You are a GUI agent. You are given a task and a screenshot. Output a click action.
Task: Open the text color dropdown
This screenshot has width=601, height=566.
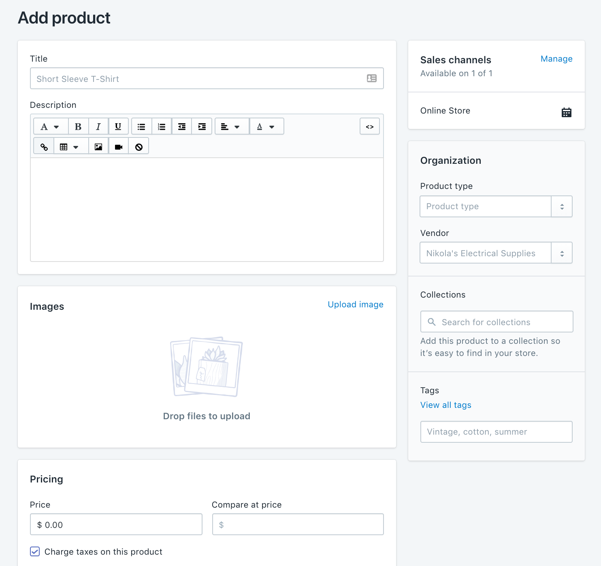pos(266,126)
